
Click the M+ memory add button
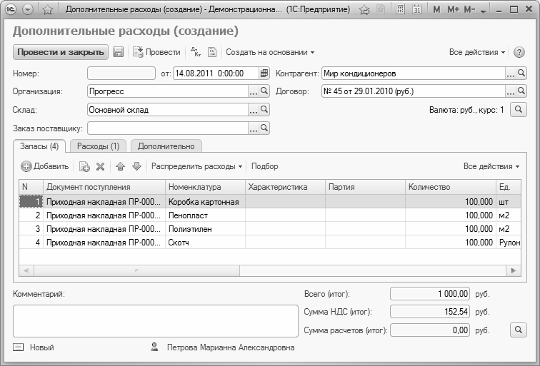coord(453,10)
